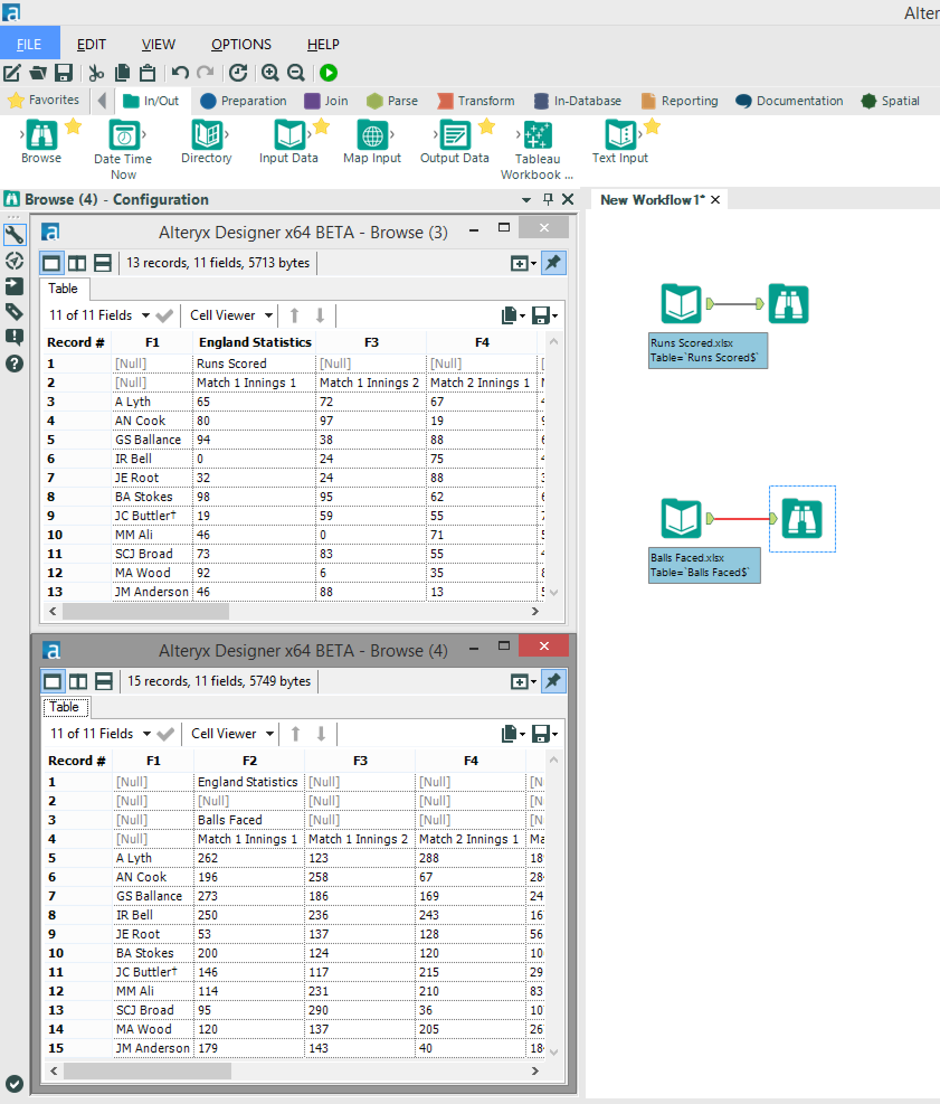Click the Redo arrow icon

click(x=206, y=73)
